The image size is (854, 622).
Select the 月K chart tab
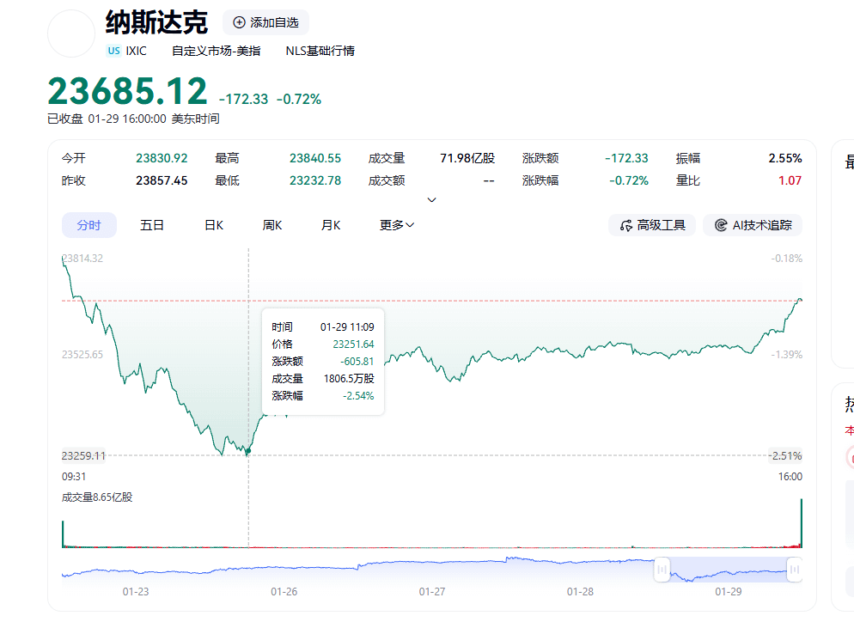(x=330, y=224)
